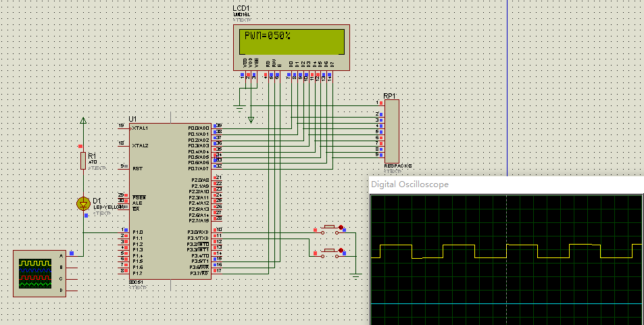This screenshot has width=644, height=325.
Task: Click the ground symbol left of LCD pins
Action: click(x=239, y=109)
